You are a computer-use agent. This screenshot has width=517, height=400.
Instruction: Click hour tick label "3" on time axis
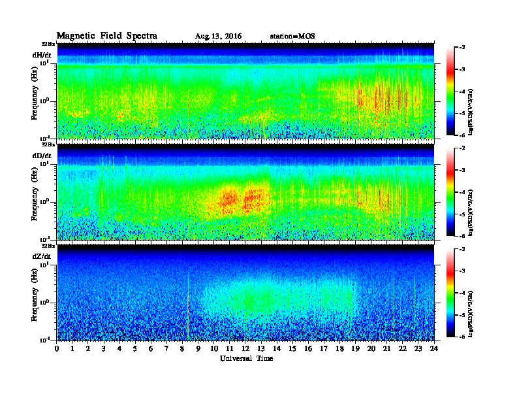[x=104, y=349]
